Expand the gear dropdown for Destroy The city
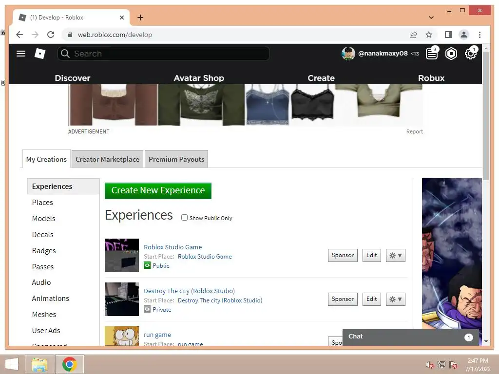 [x=396, y=299]
